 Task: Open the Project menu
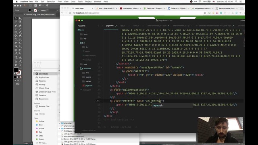(x=88, y=2)
